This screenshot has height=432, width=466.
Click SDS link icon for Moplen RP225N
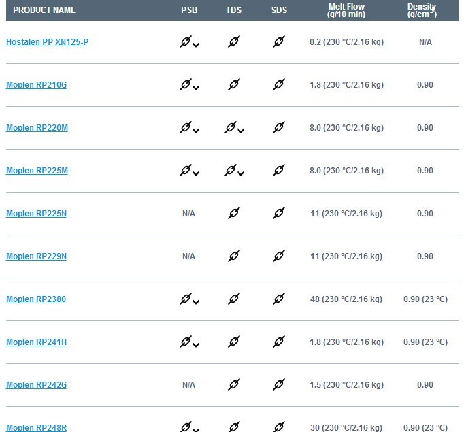[279, 213]
